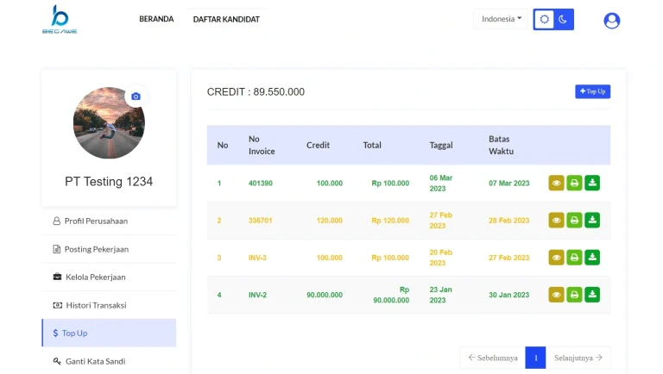Download invoice INV-2
The width and height of the screenshot is (663, 374).
pyautogui.click(x=592, y=295)
